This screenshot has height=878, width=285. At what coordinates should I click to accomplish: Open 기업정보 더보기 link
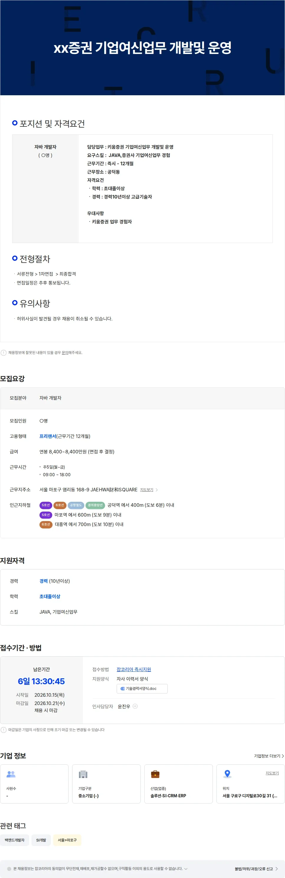267,756
